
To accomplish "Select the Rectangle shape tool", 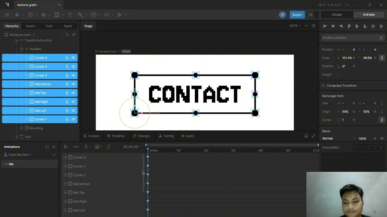I will click(57, 15).
